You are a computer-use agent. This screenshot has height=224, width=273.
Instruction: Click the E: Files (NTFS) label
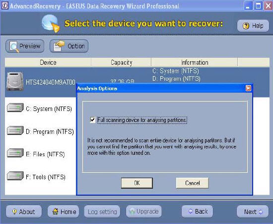(x=45, y=154)
